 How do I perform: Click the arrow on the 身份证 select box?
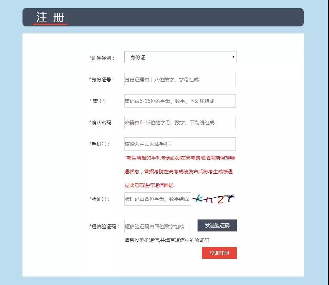[x=233, y=57]
